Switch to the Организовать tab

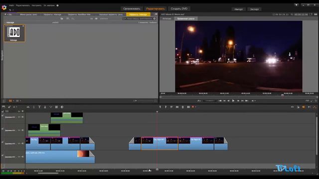[x=132, y=9]
